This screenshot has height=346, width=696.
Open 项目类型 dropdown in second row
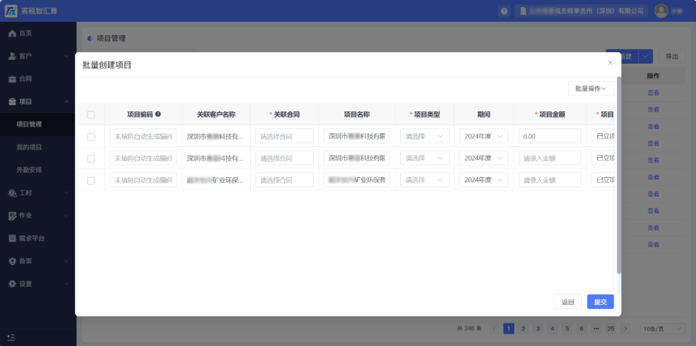(x=425, y=158)
